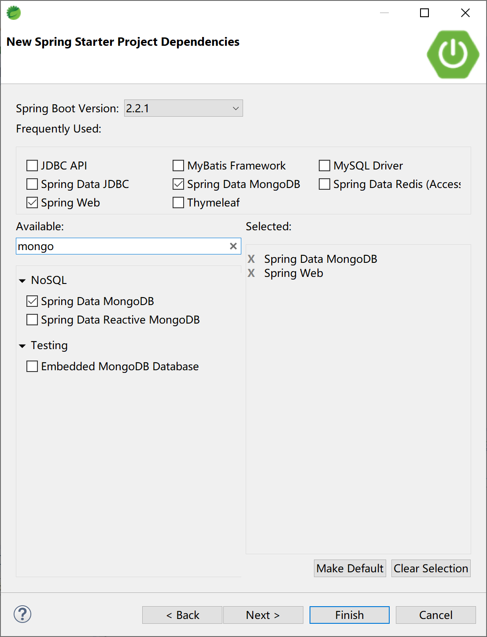Collapse the Testing category
Image resolution: width=487 pixels, height=637 pixels.
click(22, 346)
